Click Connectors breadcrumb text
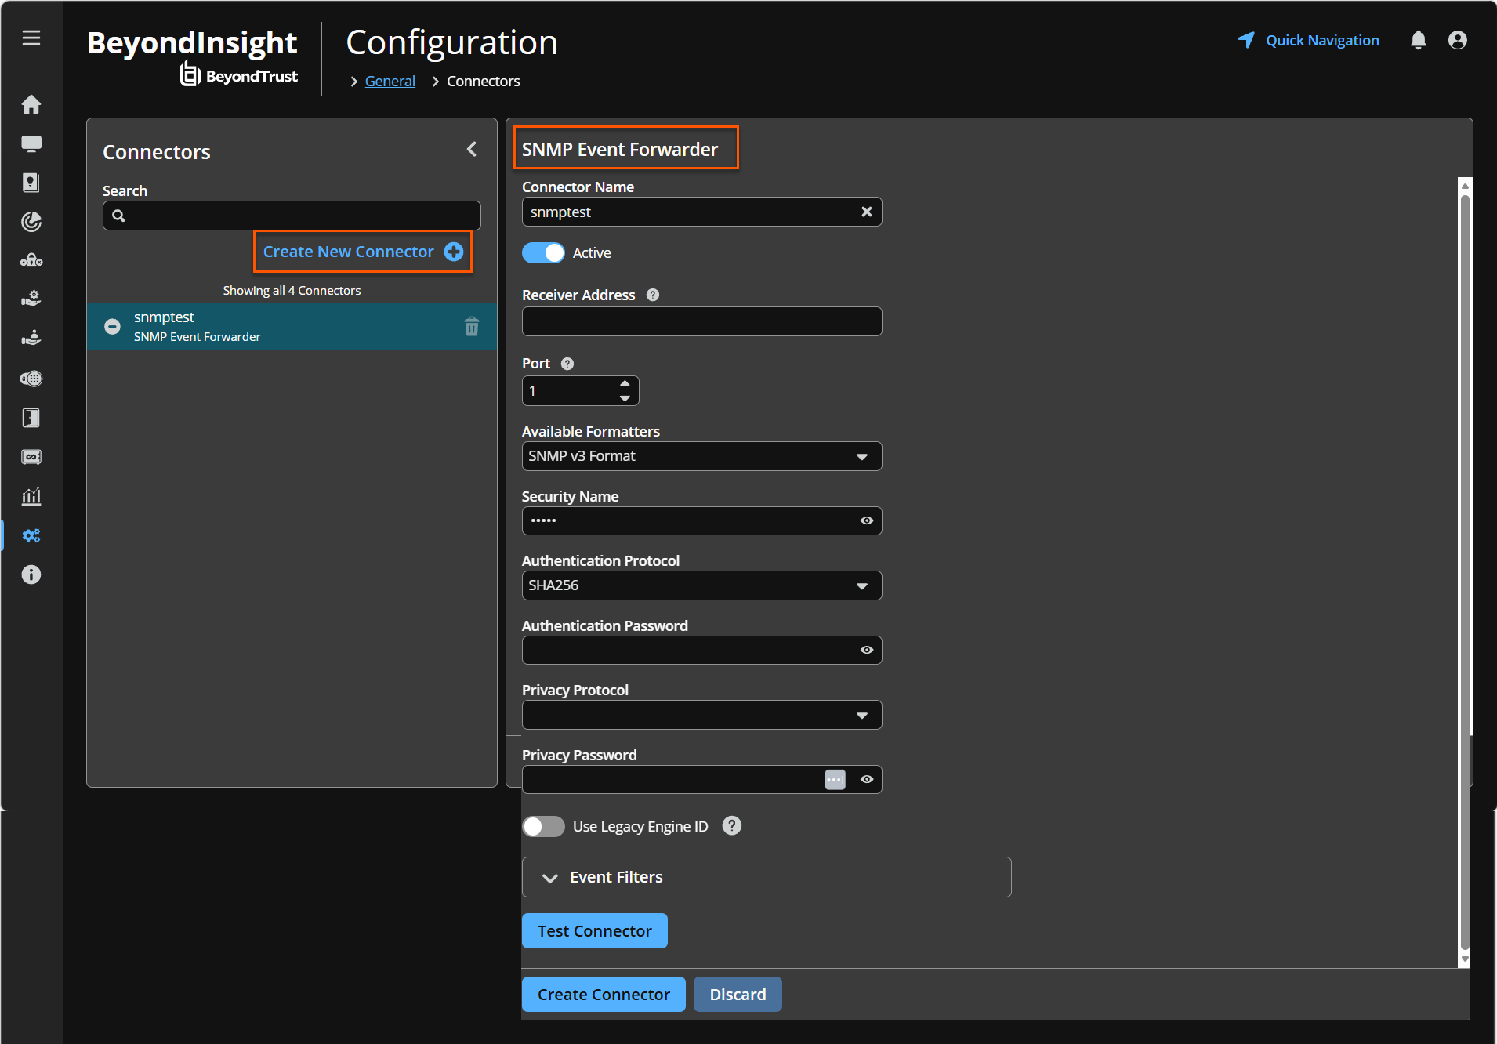1497x1044 pixels. point(483,81)
